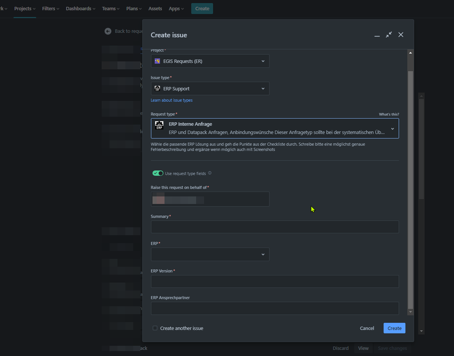Open the Apps menu
The image size is (454, 356).
[x=176, y=9]
